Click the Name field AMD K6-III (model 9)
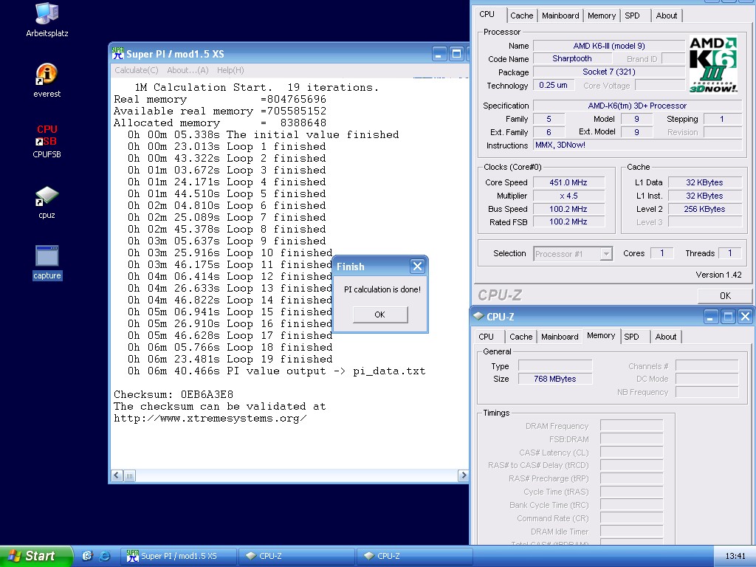 609,46
